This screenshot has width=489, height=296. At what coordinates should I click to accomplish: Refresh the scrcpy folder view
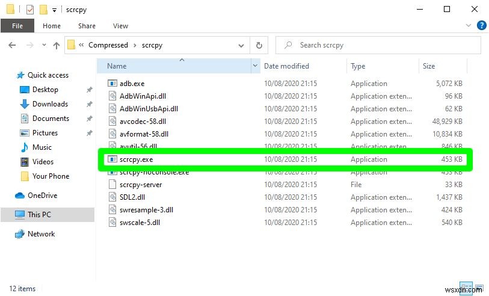[x=259, y=46]
